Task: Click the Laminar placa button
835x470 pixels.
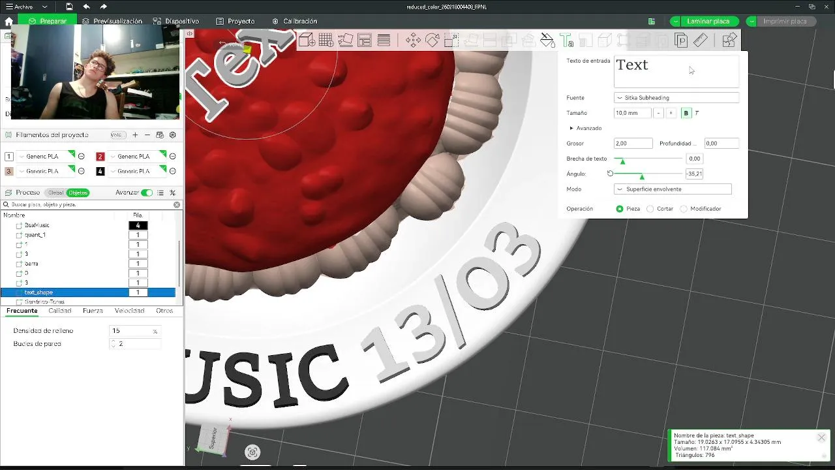Action: pyautogui.click(x=710, y=22)
